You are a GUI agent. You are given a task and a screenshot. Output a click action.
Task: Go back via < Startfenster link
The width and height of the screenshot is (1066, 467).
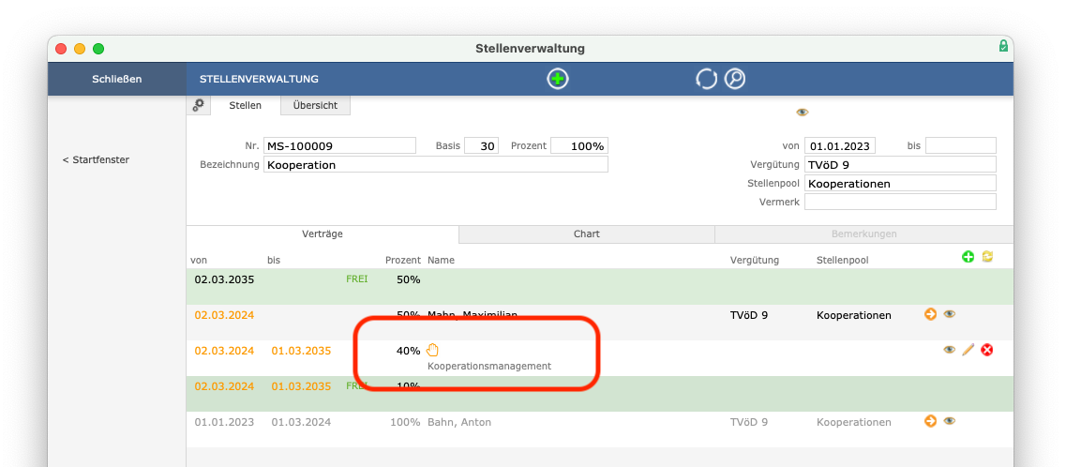pos(96,159)
